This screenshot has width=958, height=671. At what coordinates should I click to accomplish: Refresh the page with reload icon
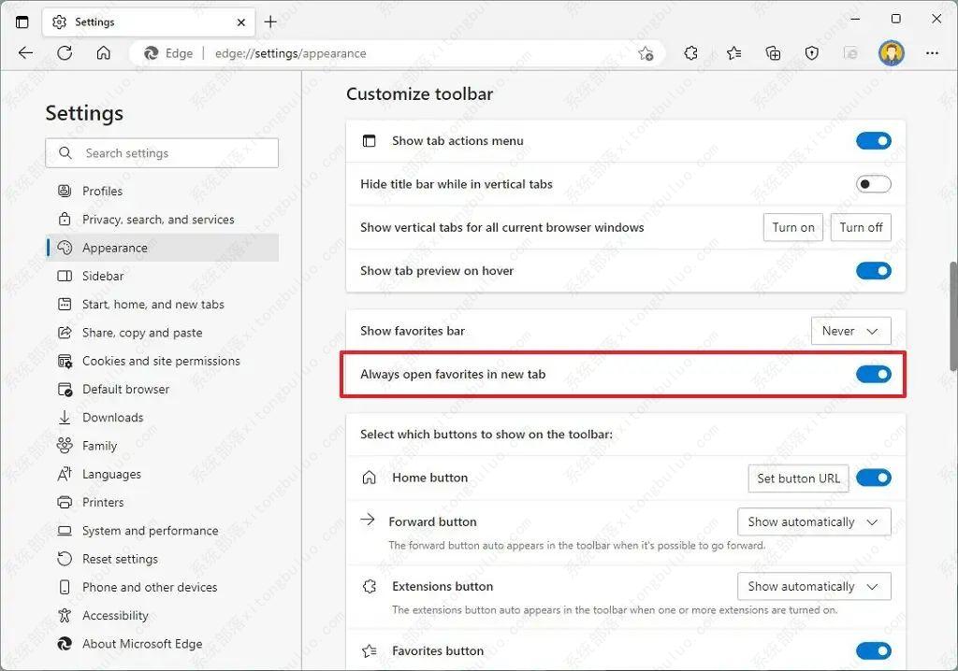click(65, 53)
